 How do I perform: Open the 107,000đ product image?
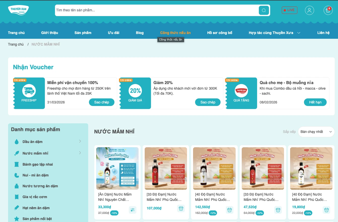[x=166, y=168]
